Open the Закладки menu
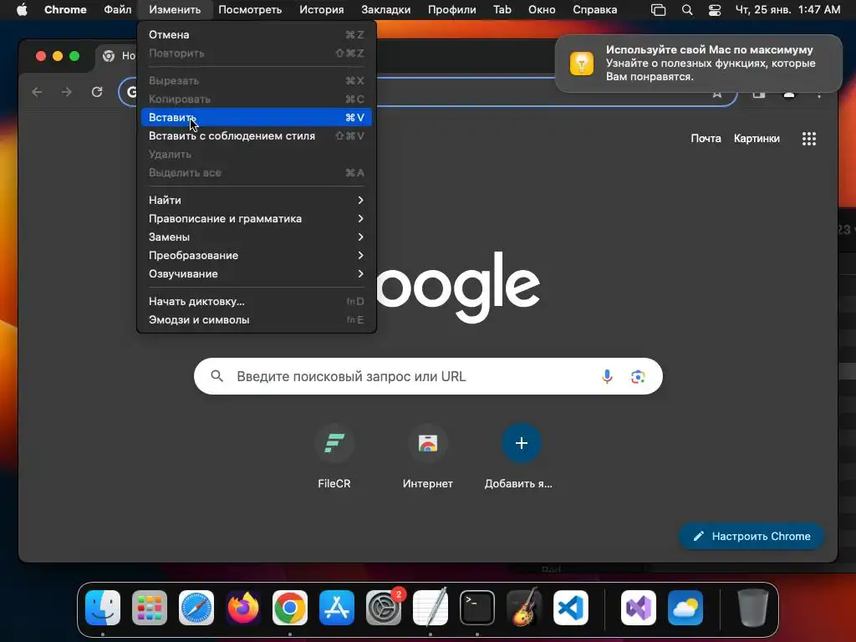The width and height of the screenshot is (856, 642). pyautogui.click(x=386, y=10)
